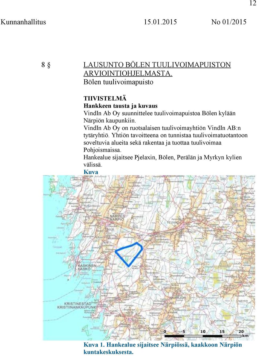Click caption Kuva 1. Hankealue sijaitsee Närpiössä
The height and width of the screenshot is (356, 257).
click(163, 345)
